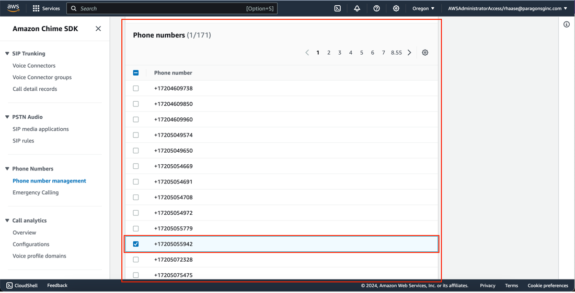Close the Amazon Chime SDK sidebar
Viewport: 575px width, 293px height.
[x=98, y=29]
